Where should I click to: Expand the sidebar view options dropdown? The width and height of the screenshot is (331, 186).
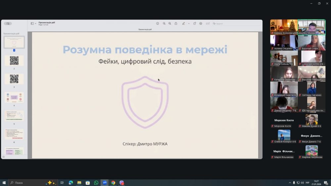coord(35,23)
